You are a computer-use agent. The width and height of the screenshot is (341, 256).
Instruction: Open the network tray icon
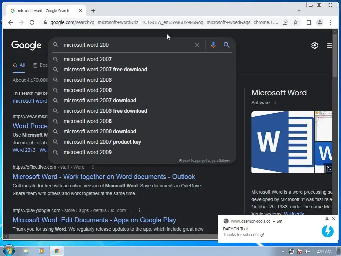click(x=291, y=251)
